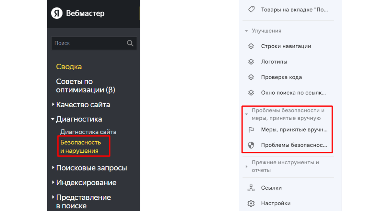
Task: Select the icon next to Проверка кода
Action: [x=251, y=77]
